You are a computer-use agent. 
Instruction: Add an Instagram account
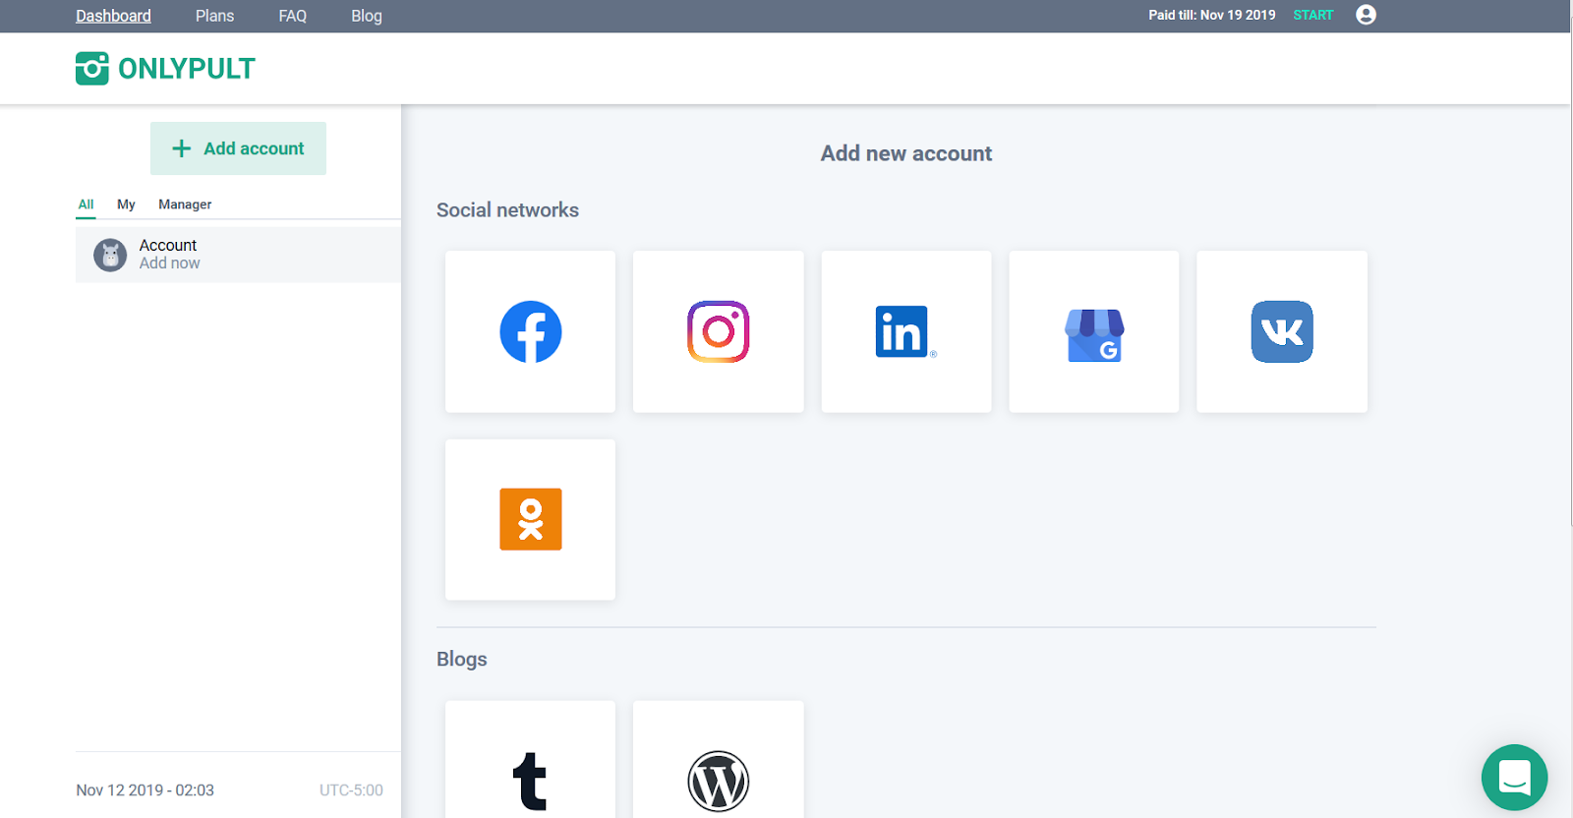tap(718, 331)
